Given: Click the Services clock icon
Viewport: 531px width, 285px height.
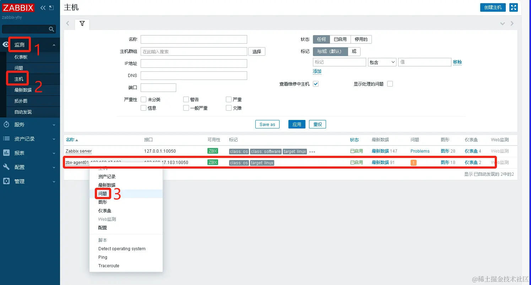Looking at the screenshot, I should pos(6,125).
